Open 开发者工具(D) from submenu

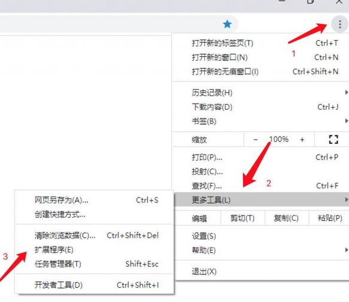coord(94,285)
